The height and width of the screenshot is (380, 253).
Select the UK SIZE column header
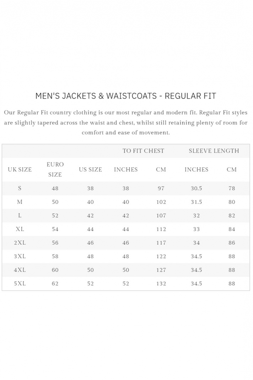coord(20,170)
